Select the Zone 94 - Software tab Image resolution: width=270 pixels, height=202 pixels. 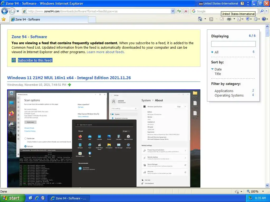(x=49, y=19)
